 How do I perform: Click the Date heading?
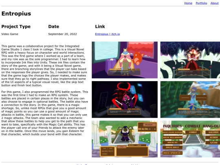coord(54,26)
